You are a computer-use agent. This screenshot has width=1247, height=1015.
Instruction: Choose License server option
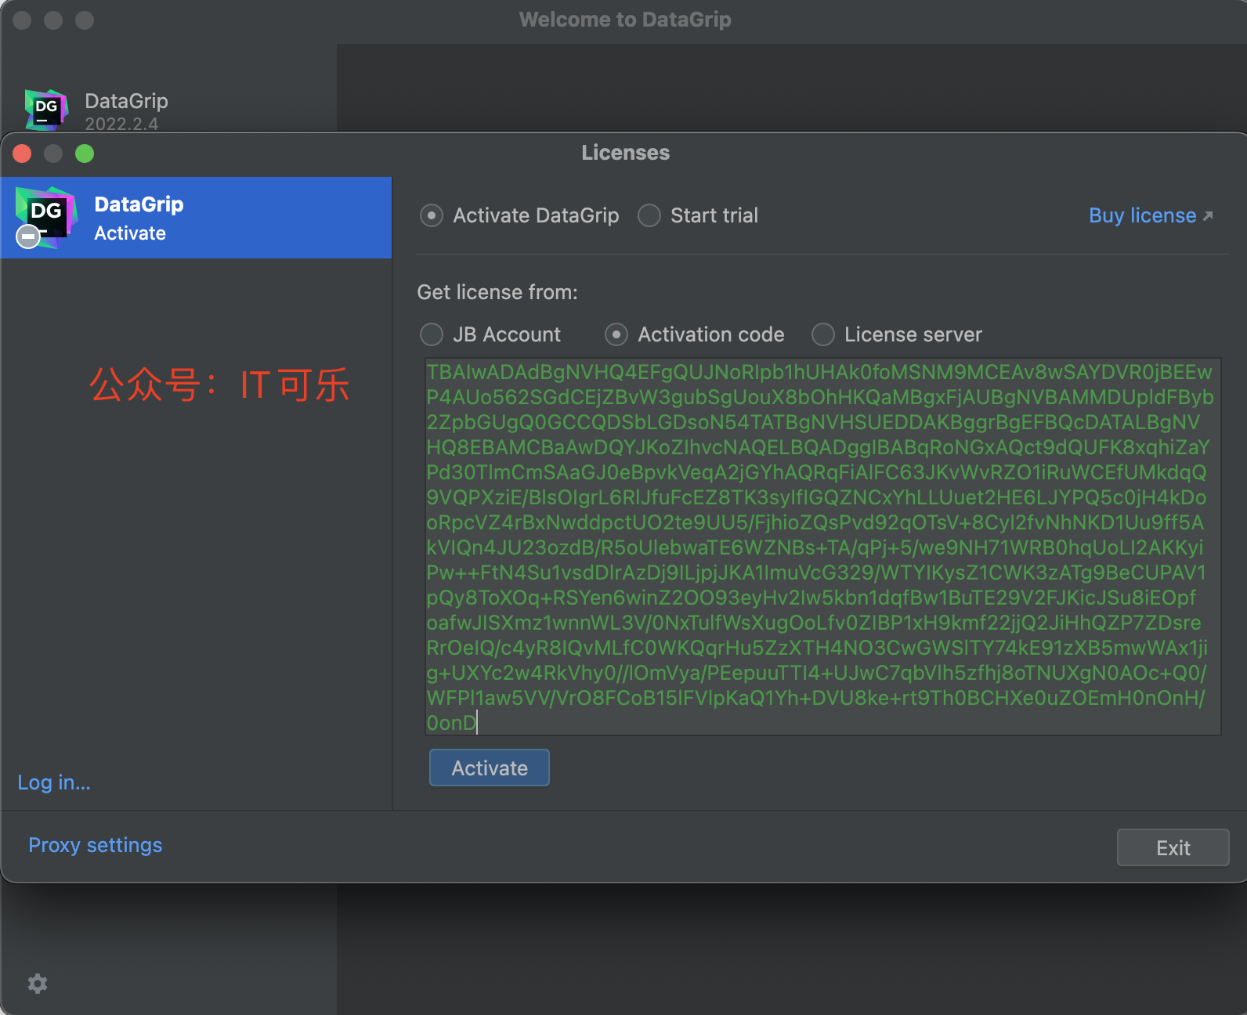[823, 334]
